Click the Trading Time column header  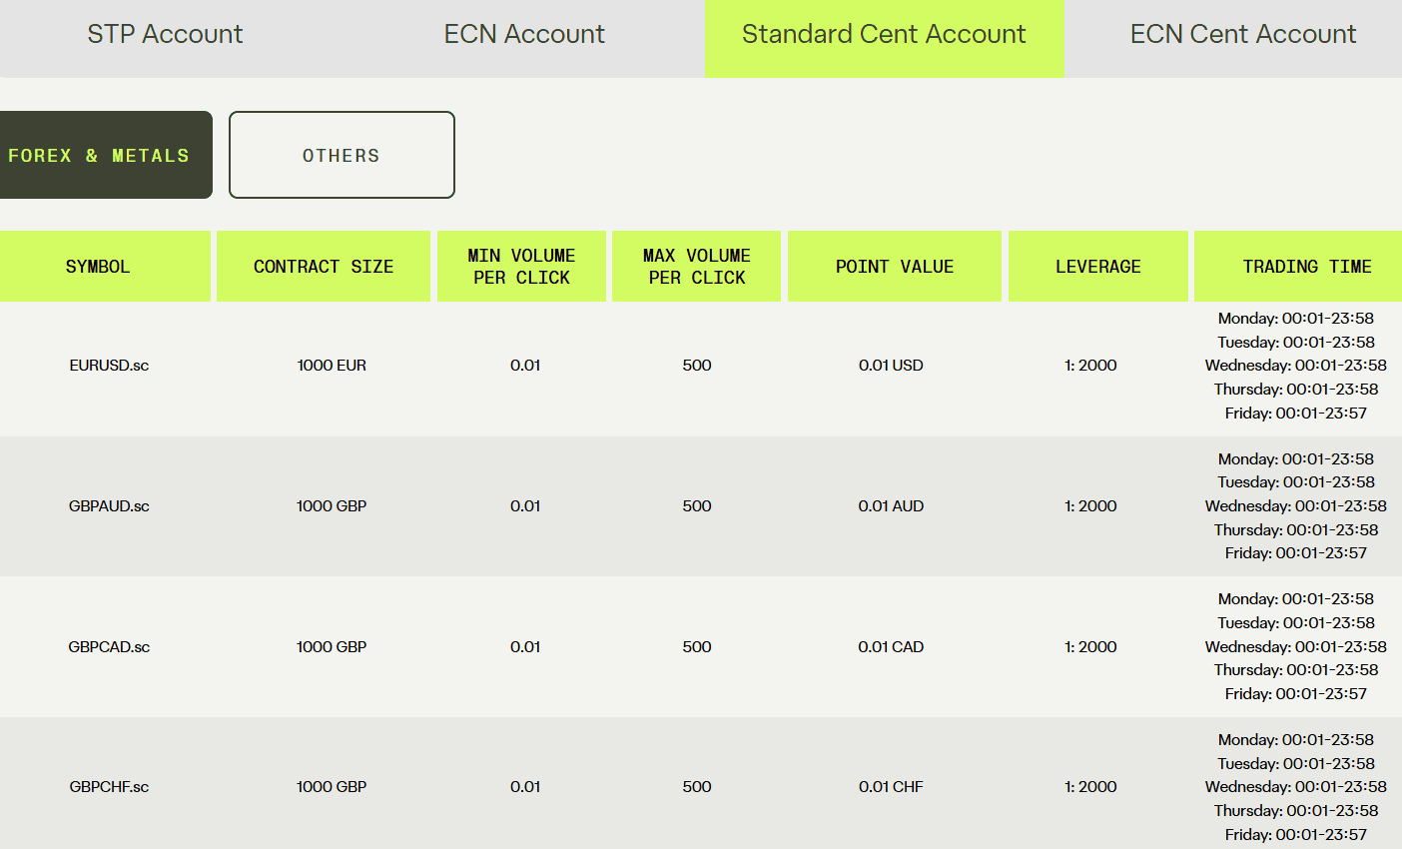[1306, 267]
